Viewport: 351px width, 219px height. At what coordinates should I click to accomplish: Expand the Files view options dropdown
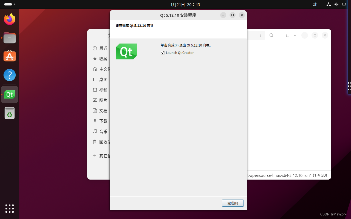[295, 35]
